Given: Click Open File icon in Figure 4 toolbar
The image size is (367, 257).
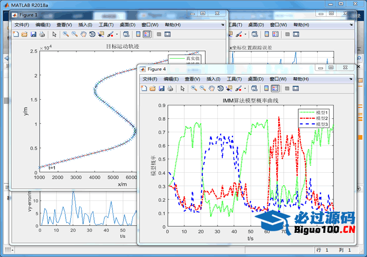Looking at the screenshot, I should tap(152, 88).
